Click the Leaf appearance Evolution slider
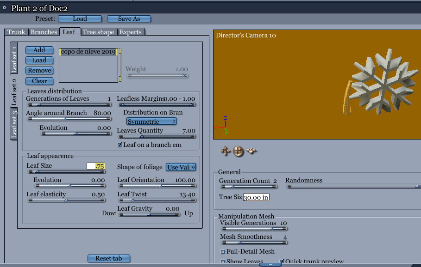Viewport: 421px width, 267px height. 70,186
